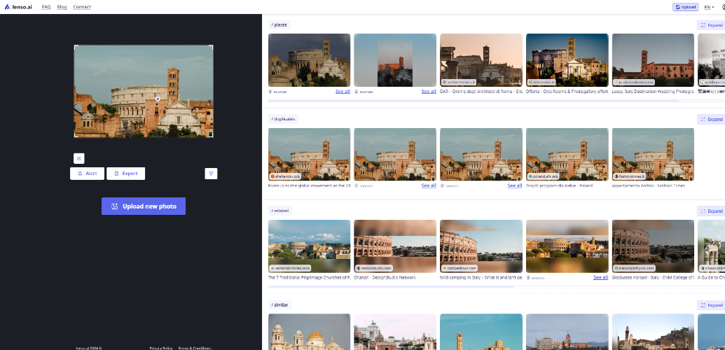Open the similar thumbnail with golden dome cathedral

tap(310, 332)
